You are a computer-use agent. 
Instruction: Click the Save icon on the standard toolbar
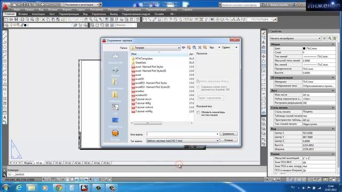coord(16,20)
